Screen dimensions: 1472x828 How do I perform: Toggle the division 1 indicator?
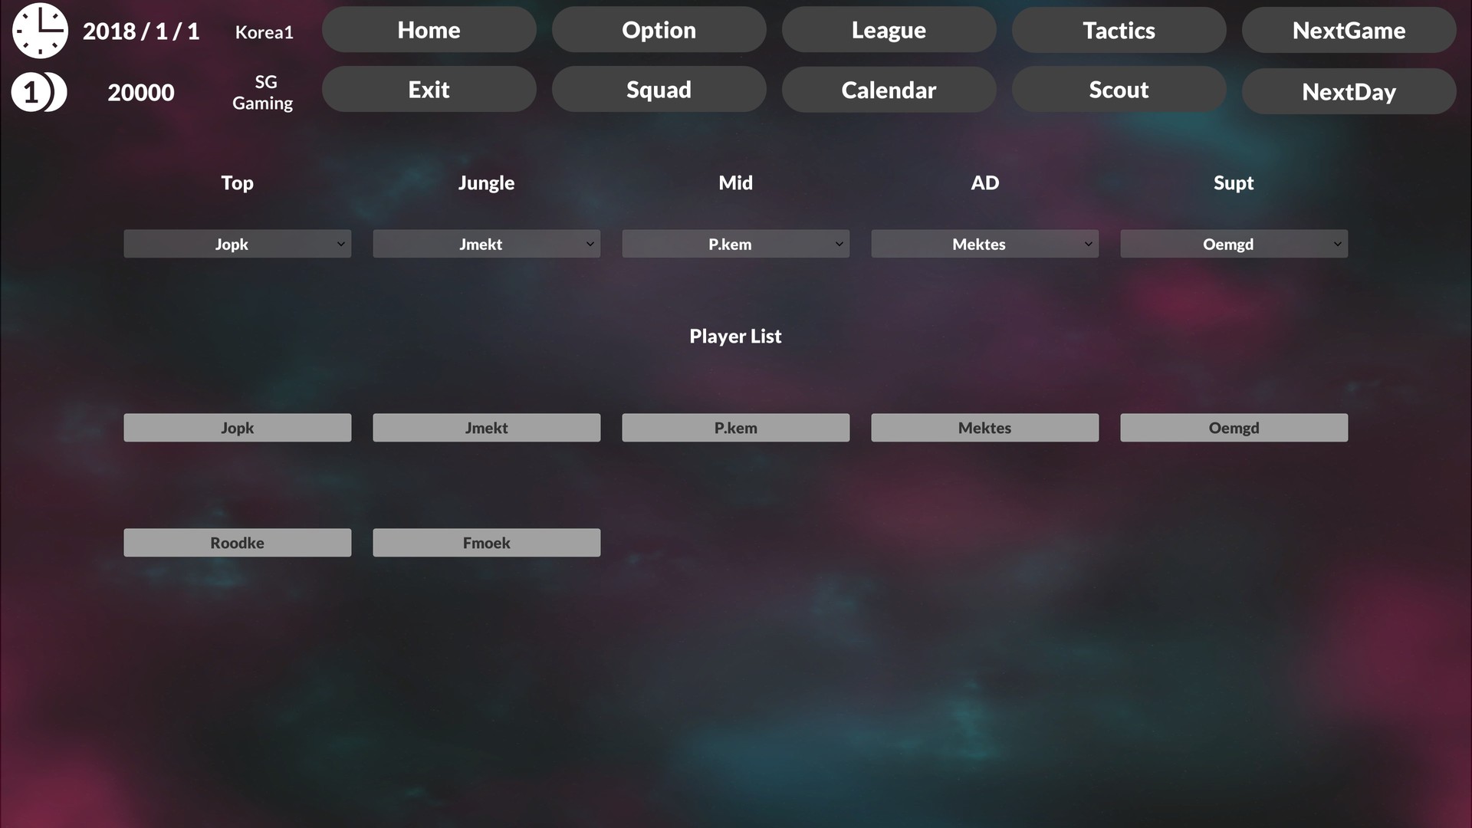[38, 91]
